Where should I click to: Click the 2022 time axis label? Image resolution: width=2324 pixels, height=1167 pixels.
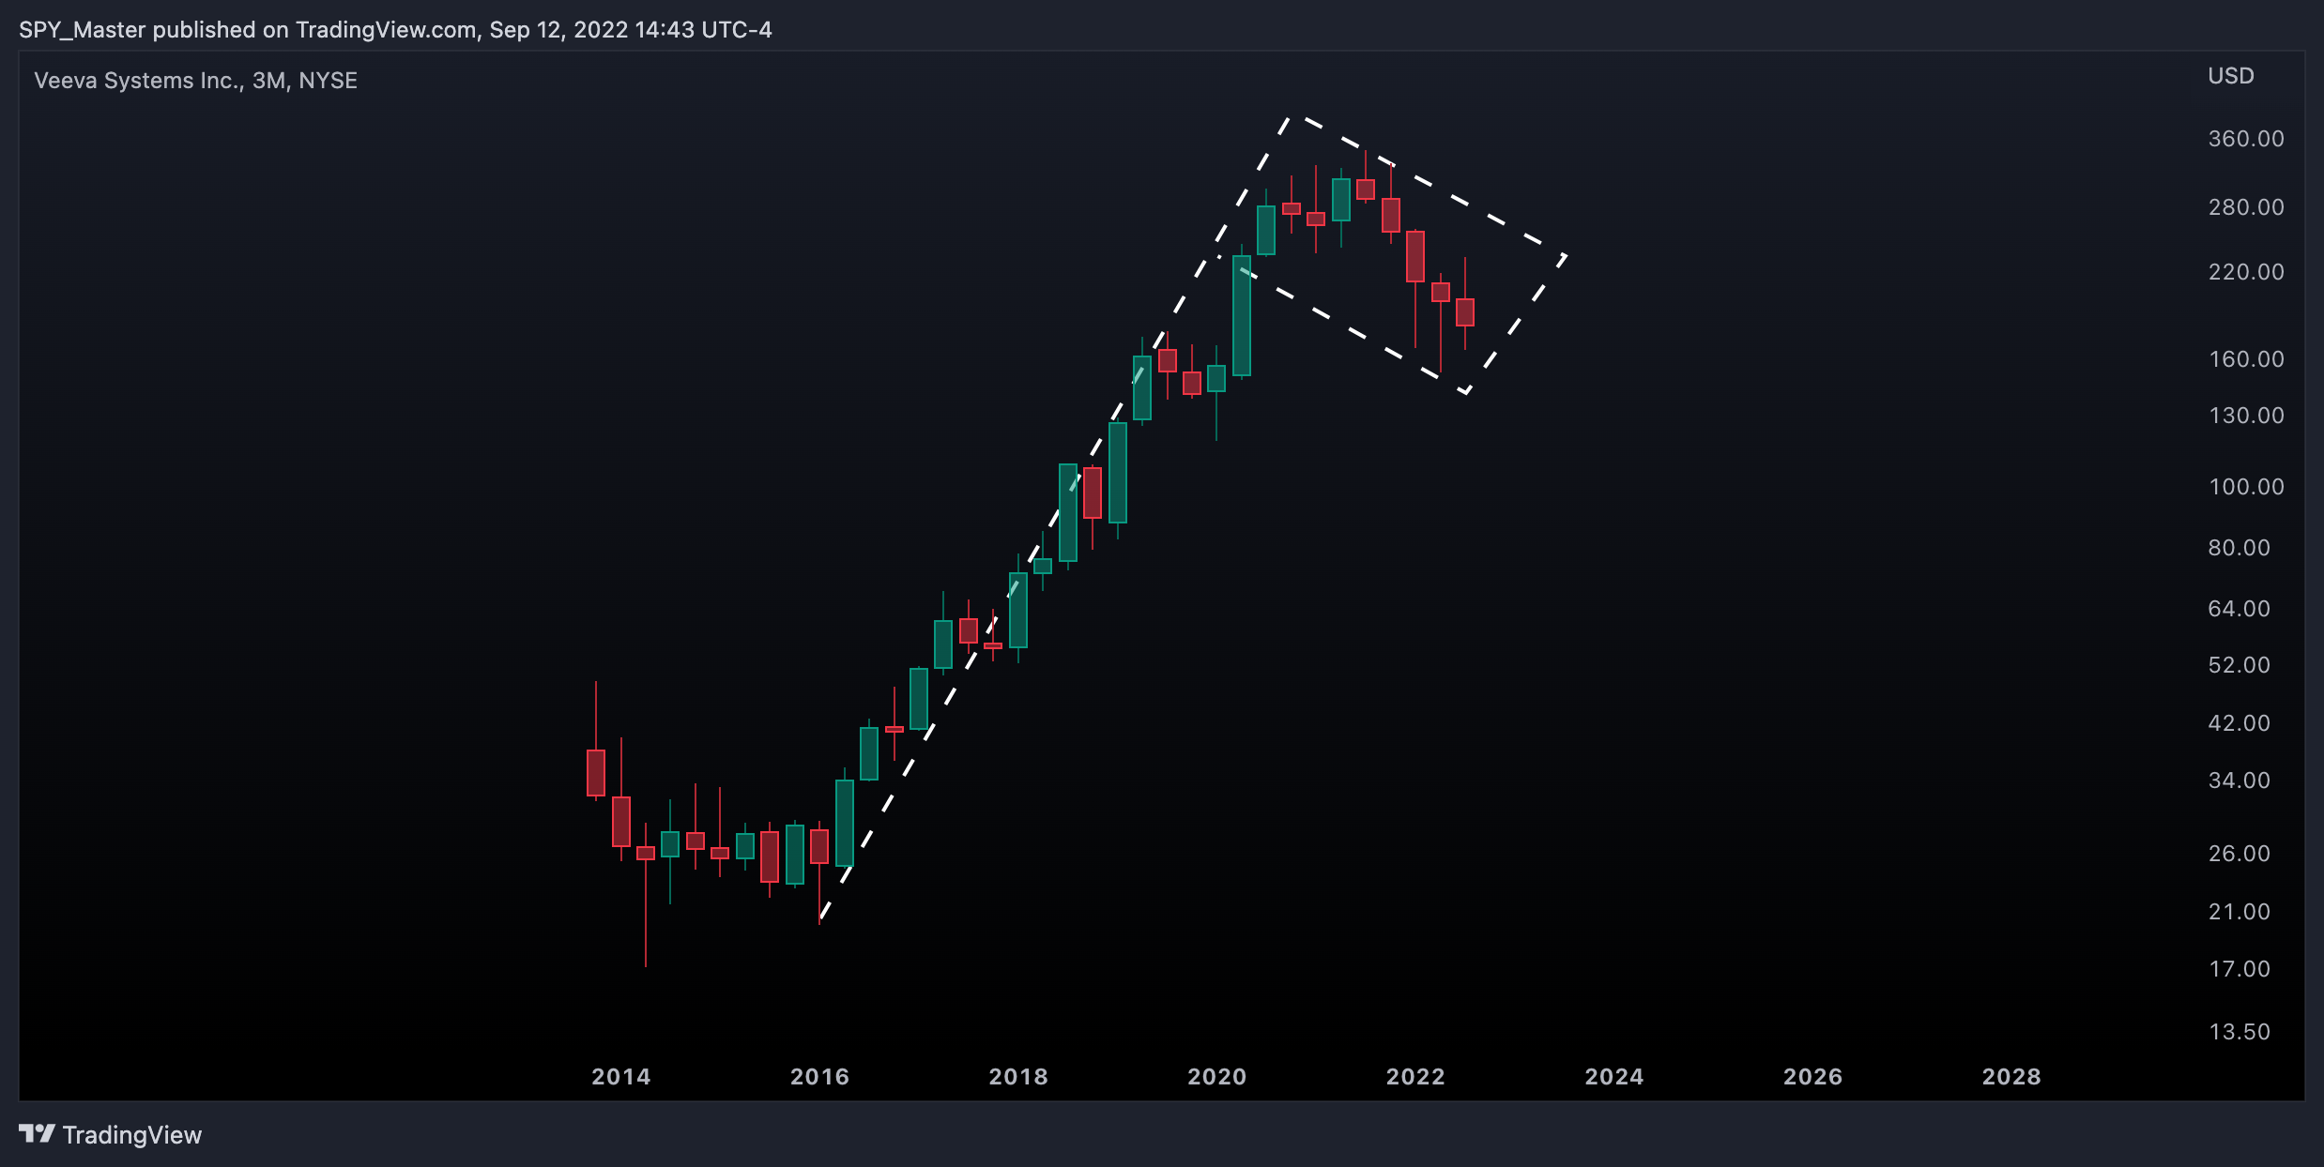pyautogui.click(x=1415, y=1077)
